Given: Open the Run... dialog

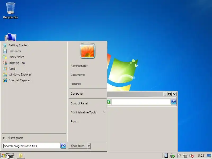Looking at the screenshot, I should point(74,121).
